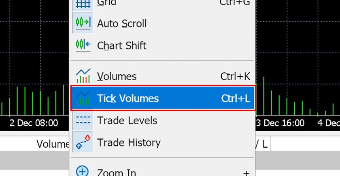Image resolution: width=340 pixels, height=176 pixels.
Task: Click the Grid icon in the menu
Action: point(83,4)
